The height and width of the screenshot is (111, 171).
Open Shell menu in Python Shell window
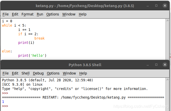pos(26,73)
